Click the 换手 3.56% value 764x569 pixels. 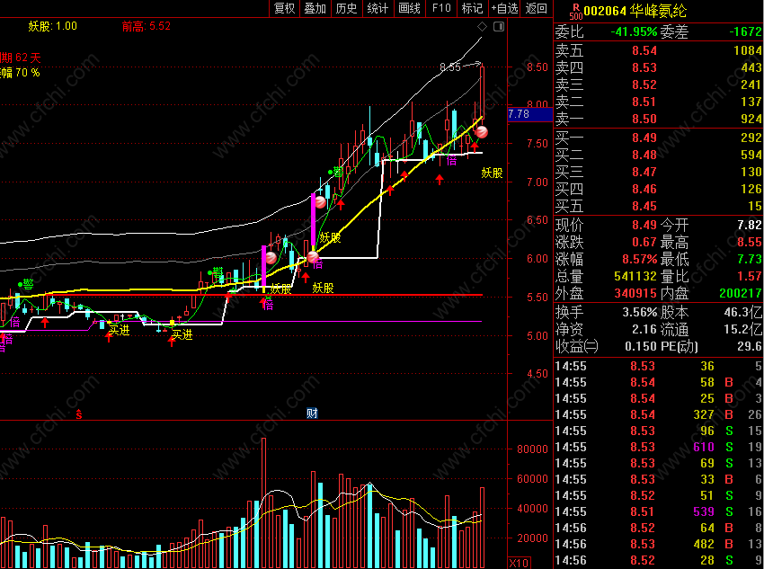(x=640, y=312)
